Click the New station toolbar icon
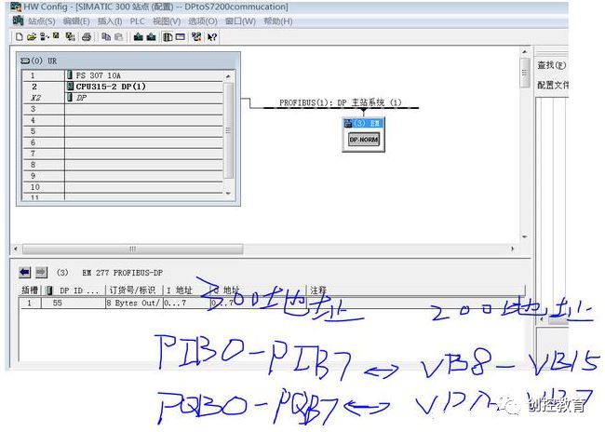 click(x=19, y=37)
